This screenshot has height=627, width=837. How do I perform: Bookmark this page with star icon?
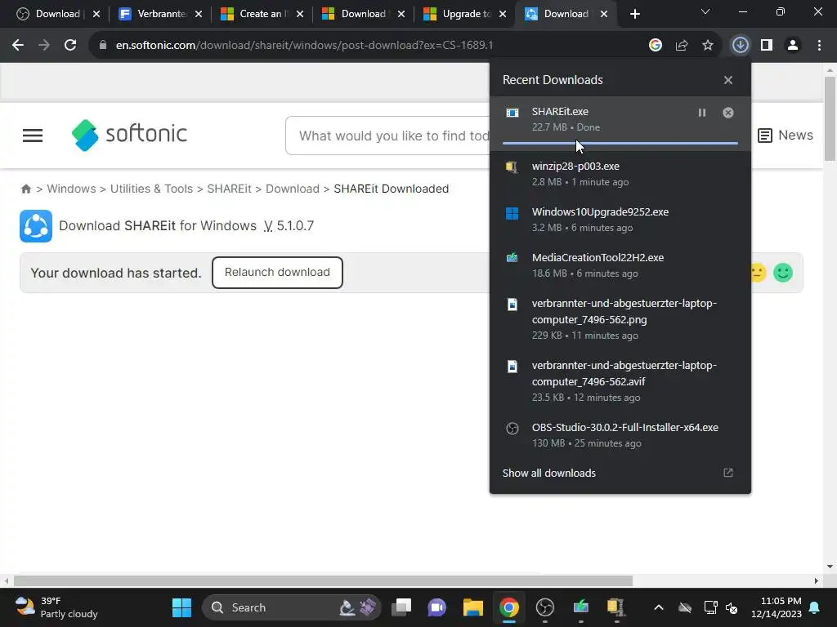click(708, 46)
